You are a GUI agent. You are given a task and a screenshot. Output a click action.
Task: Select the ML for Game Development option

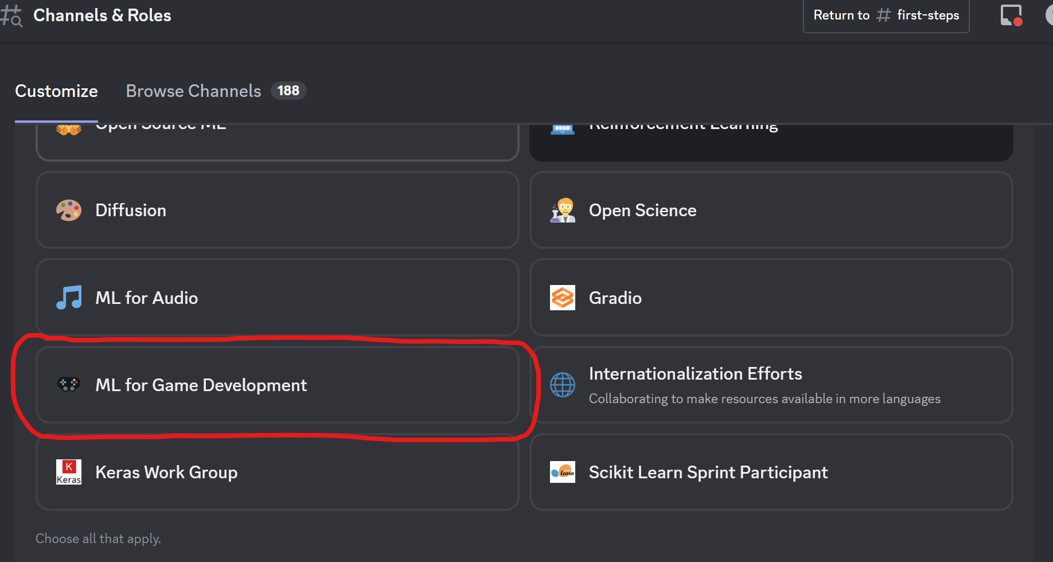(x=278, y=385)
